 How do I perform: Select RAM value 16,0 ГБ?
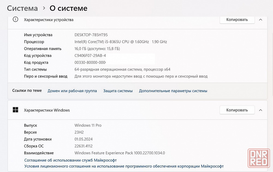click(x=97, y=49)
